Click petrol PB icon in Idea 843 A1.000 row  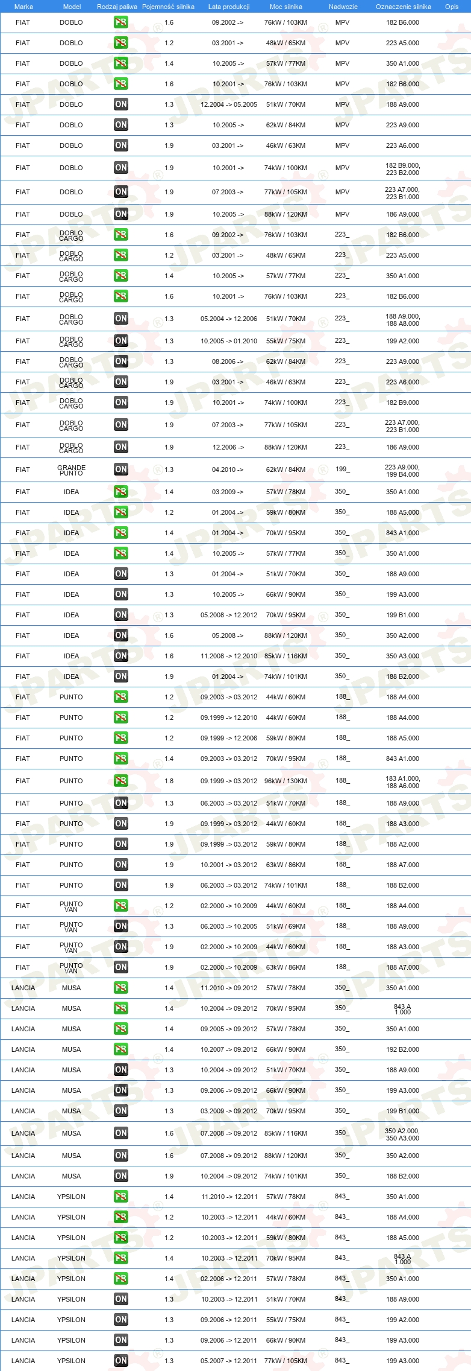[121, 533]
